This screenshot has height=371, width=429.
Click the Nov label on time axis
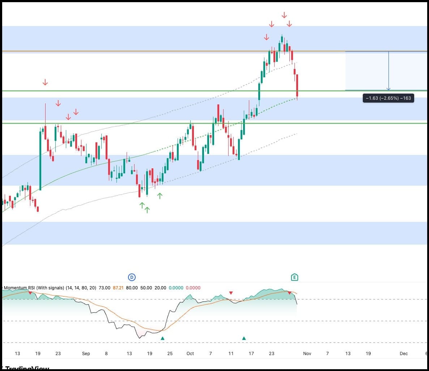pyautogui.click(x=307, y=353)
